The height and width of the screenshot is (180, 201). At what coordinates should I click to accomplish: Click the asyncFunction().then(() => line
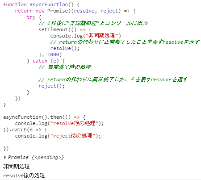(44, 117)
